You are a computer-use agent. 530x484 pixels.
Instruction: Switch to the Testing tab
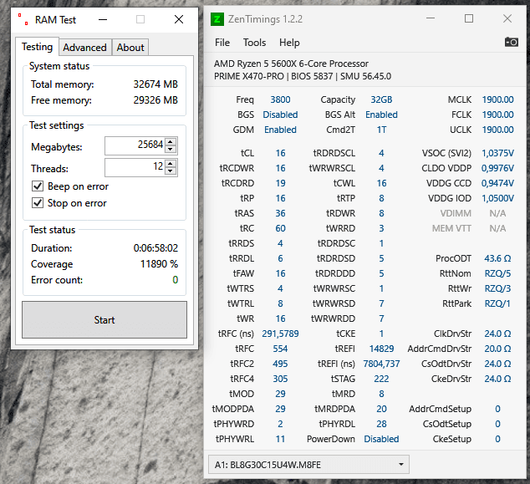37,47
